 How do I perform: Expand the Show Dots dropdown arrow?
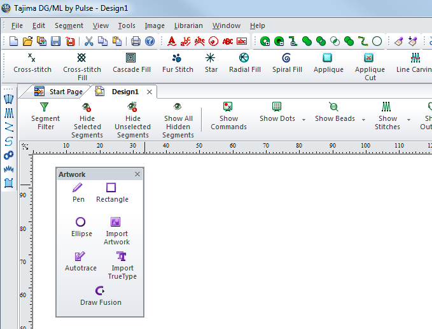click(x=303, y=119)
